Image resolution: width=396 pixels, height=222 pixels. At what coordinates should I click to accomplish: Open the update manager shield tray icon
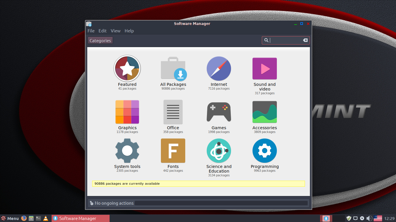(x=349, y=218)
